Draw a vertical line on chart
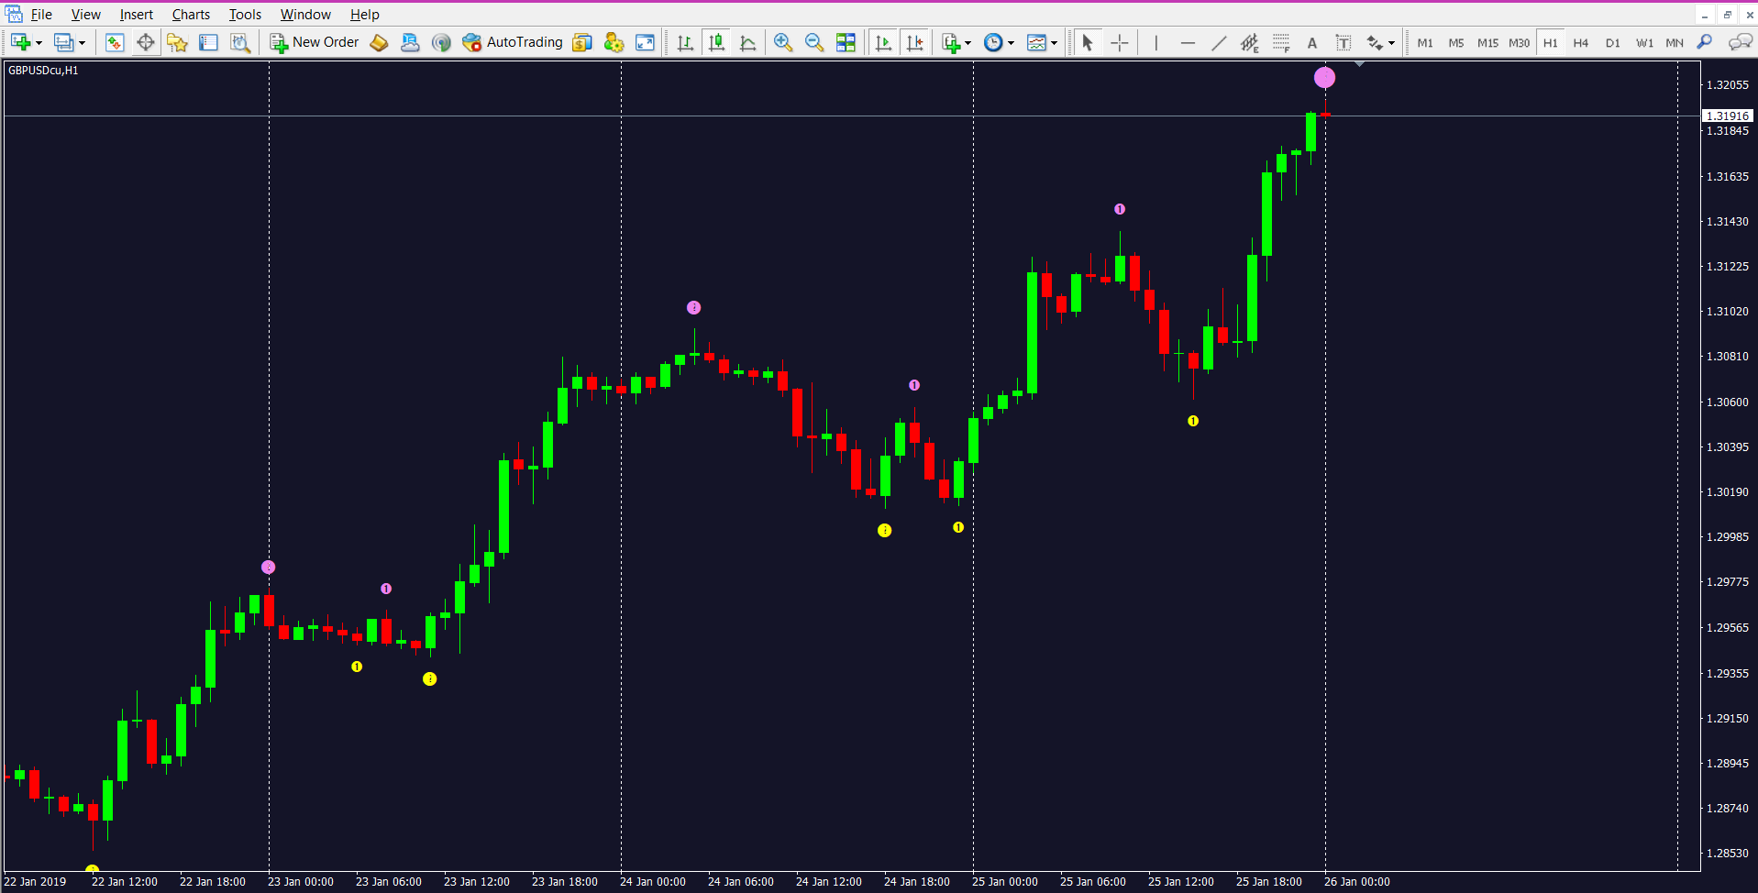This screenshot has width=1758, height=893. [1156, 42]
